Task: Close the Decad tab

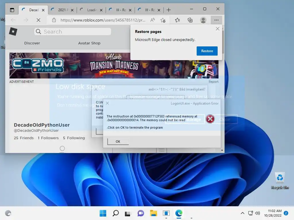Action: 43,10
